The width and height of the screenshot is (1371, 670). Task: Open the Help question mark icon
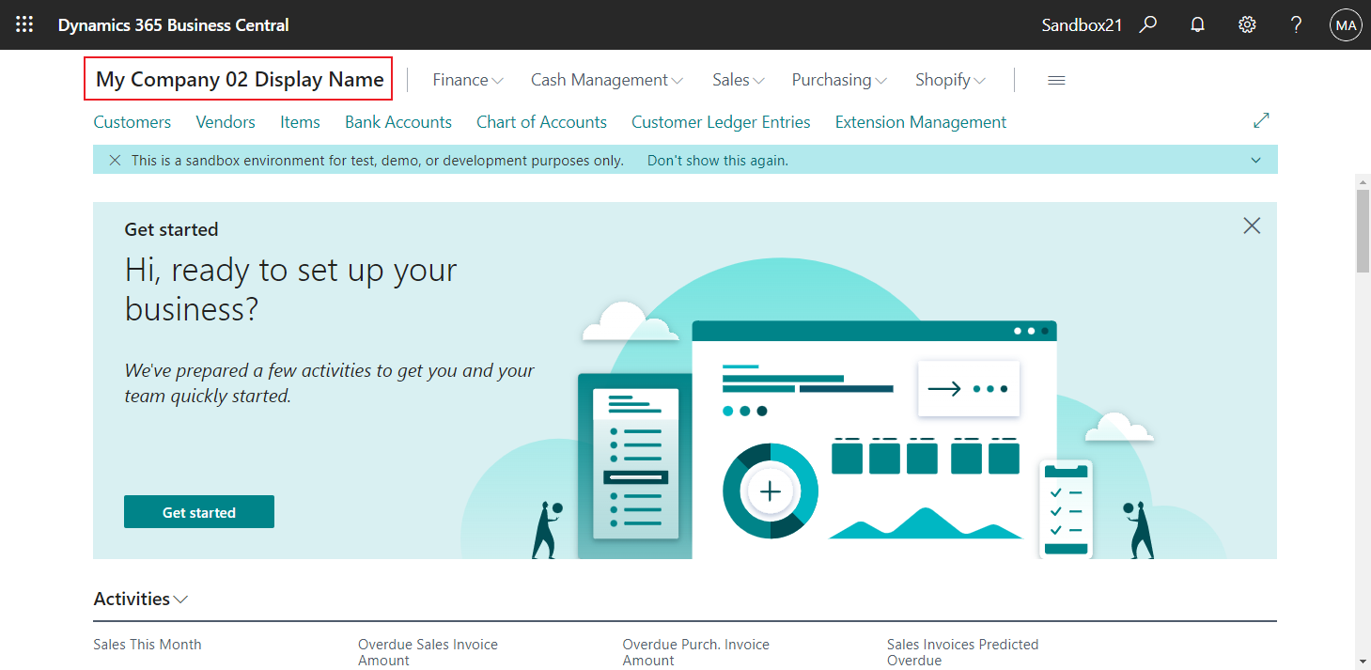(1296, 24)
